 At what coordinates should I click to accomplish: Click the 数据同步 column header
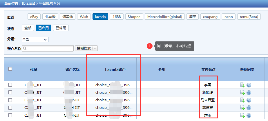pyautogui.click(x=247, y=69)
